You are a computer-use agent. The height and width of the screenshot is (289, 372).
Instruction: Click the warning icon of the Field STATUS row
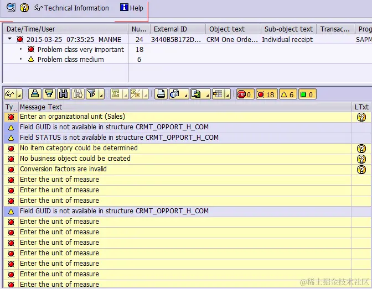coord(11,138)
